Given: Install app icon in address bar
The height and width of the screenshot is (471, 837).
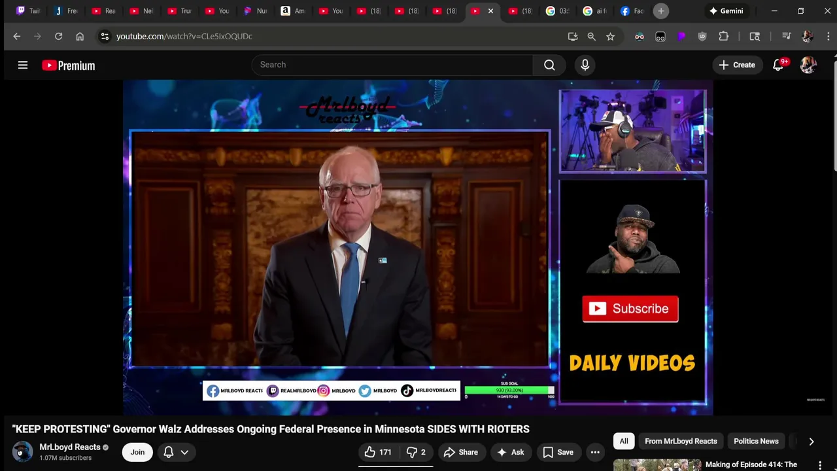Looking at the screenshot, I should coord(573,37).
